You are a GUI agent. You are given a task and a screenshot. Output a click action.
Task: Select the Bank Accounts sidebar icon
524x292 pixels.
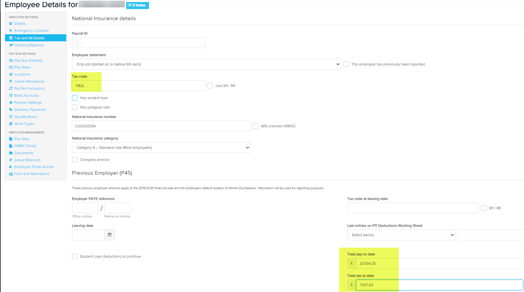11,95
